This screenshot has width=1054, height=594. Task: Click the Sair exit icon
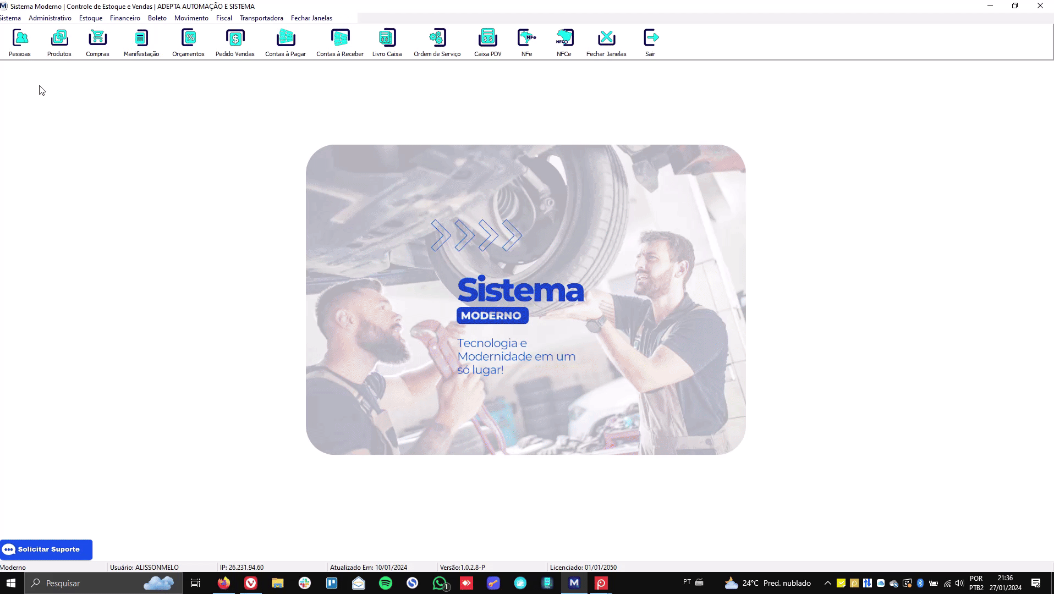point(650,38)
